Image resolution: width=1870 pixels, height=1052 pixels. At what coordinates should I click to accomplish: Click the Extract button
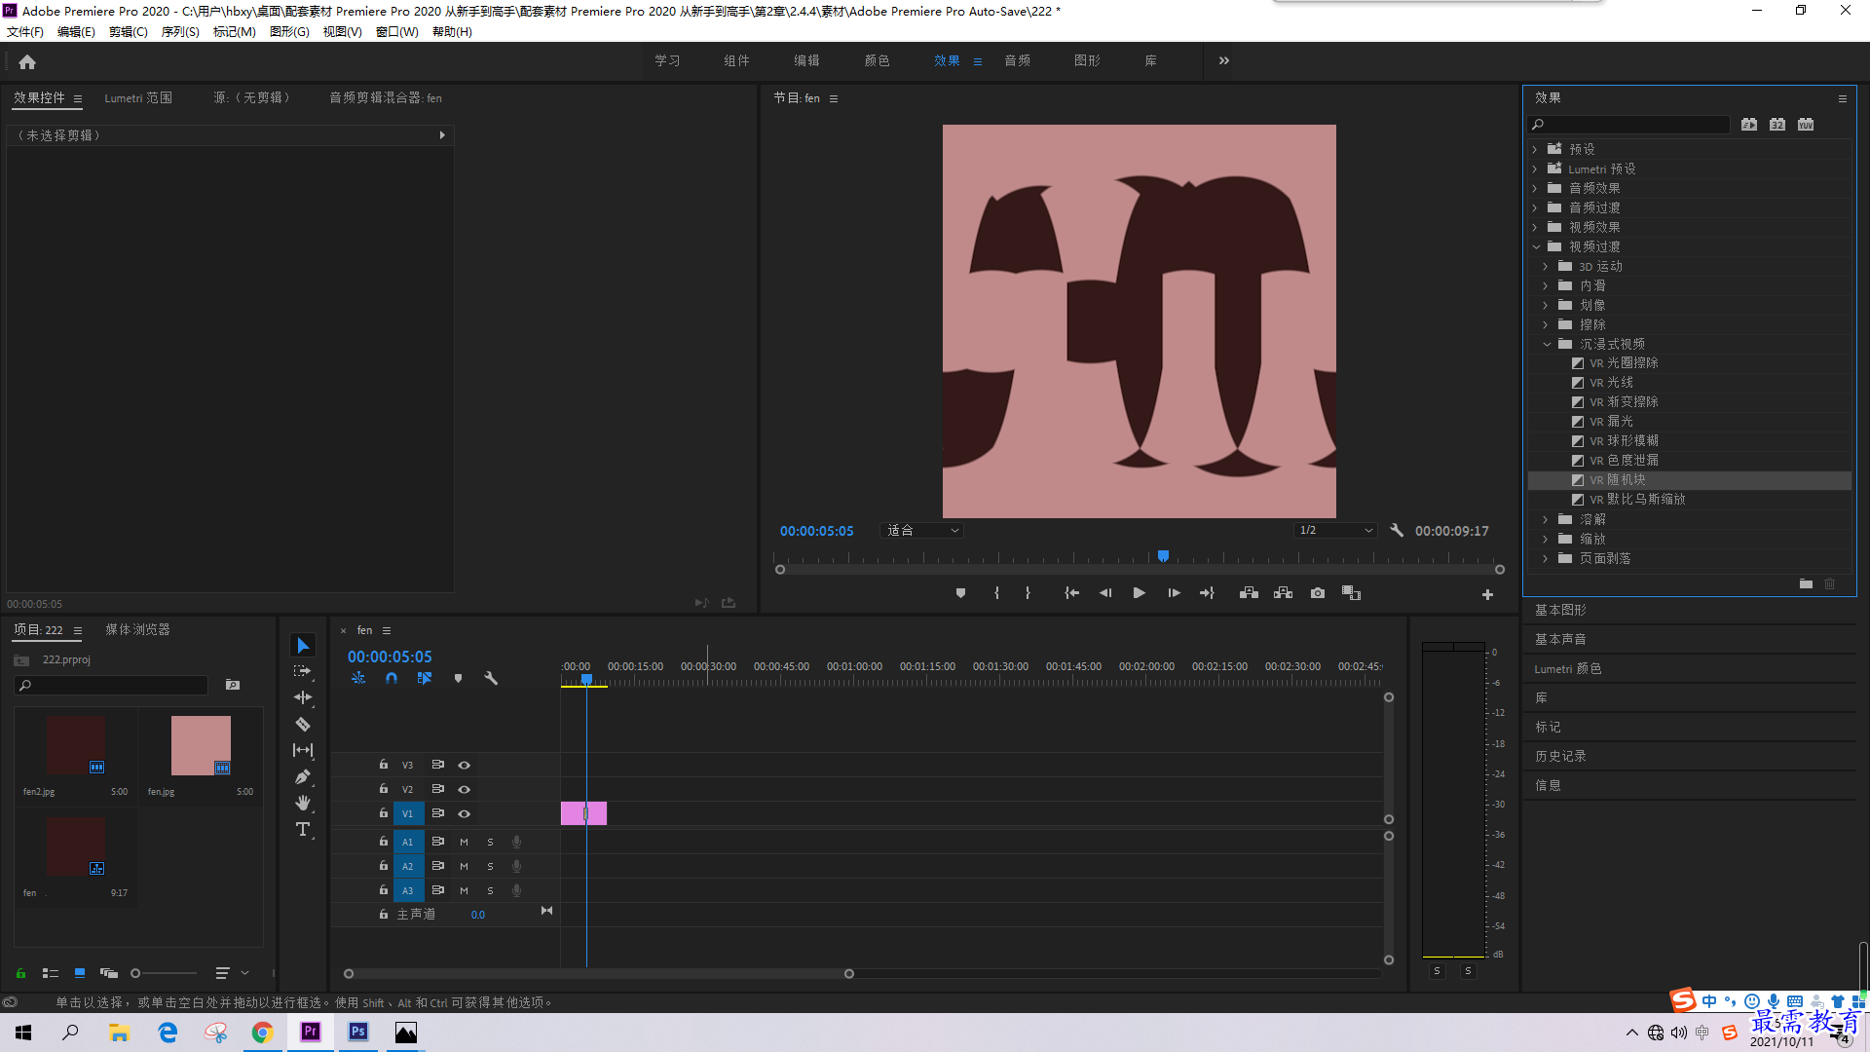(1283, 593)
